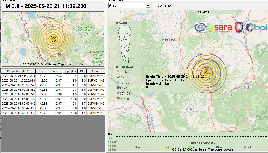Click the orange 0 - 5 km depth swatch

tap(118, 72)
